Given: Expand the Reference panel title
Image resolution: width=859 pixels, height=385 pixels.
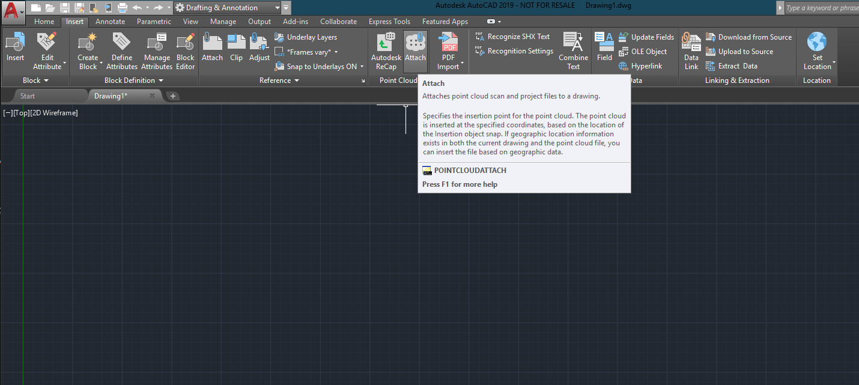Looking at the screenshot, I should pyautogui.click(x=279, y=80).
